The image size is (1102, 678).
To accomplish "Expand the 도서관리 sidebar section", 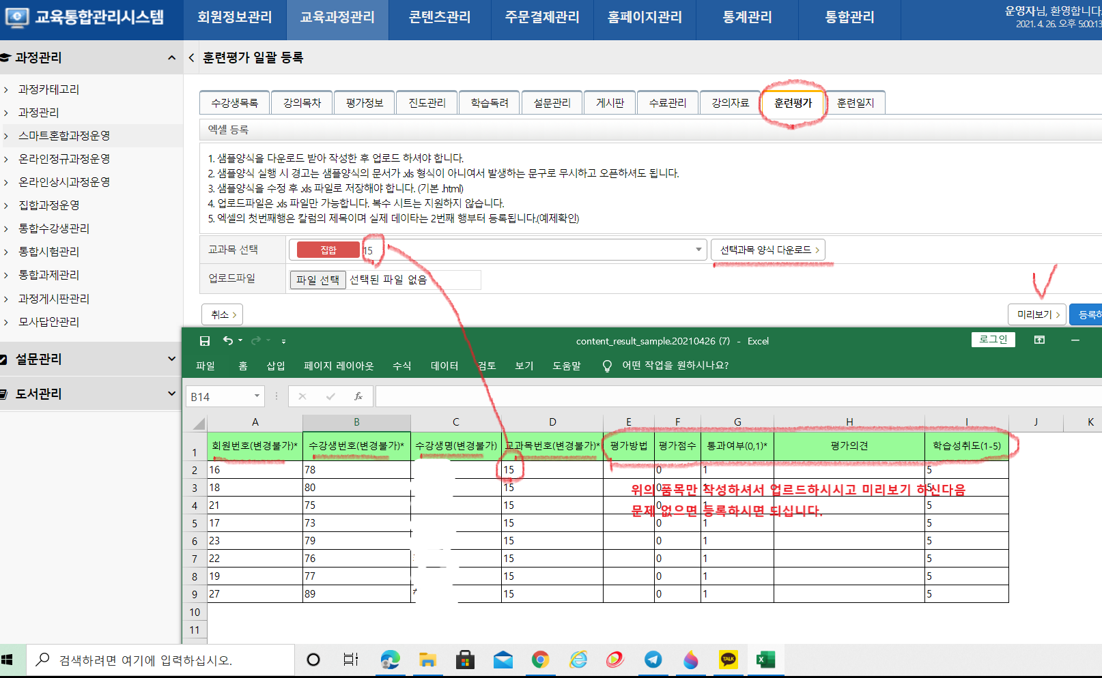I will 171,394.
